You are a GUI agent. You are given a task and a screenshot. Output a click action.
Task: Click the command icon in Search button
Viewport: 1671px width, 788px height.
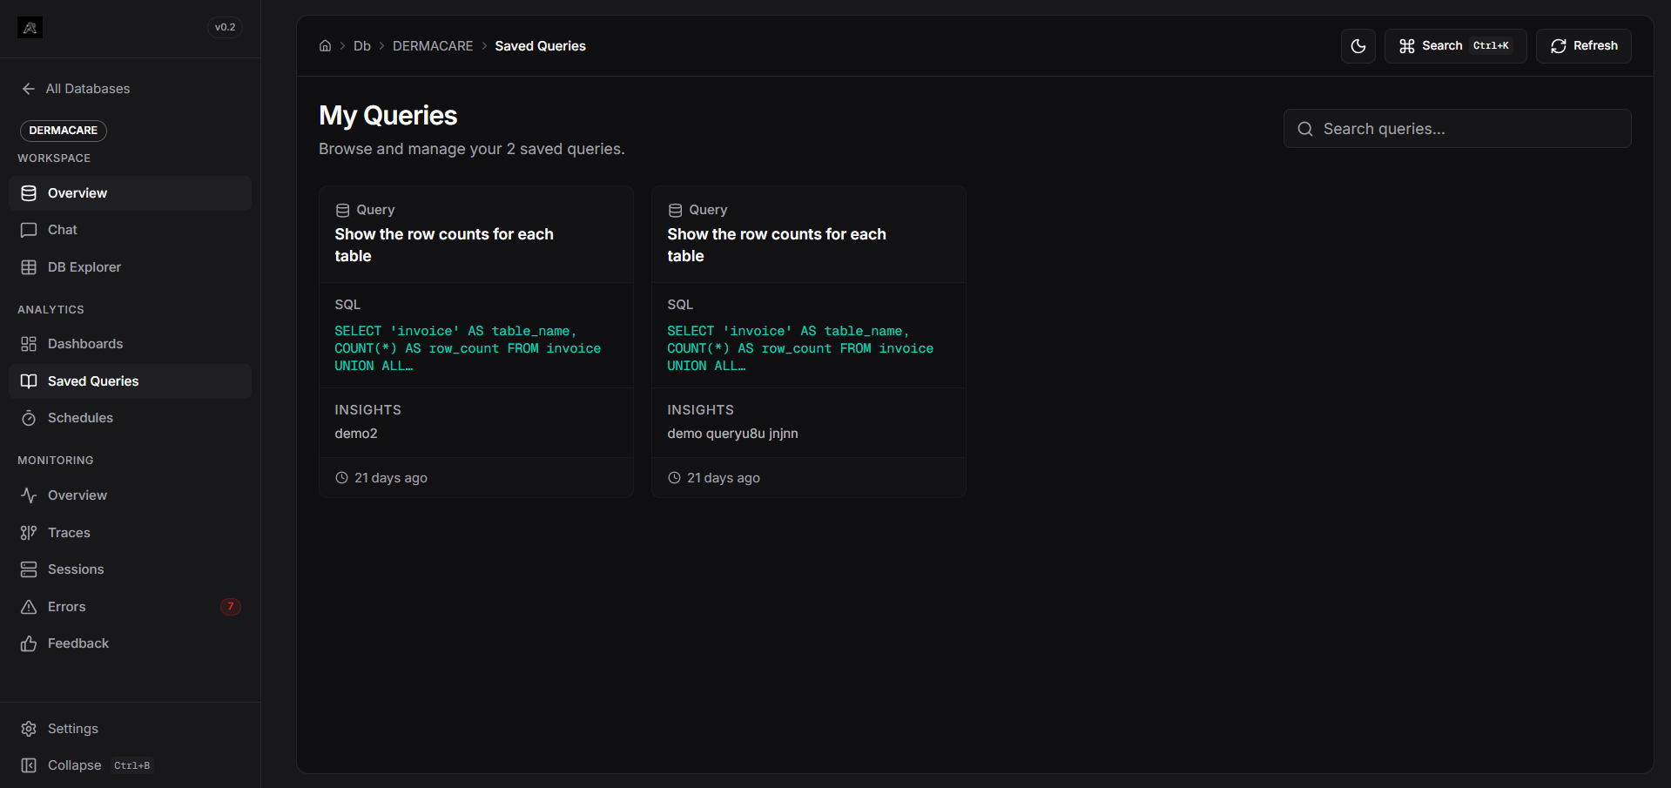(x=1407, y=46)
